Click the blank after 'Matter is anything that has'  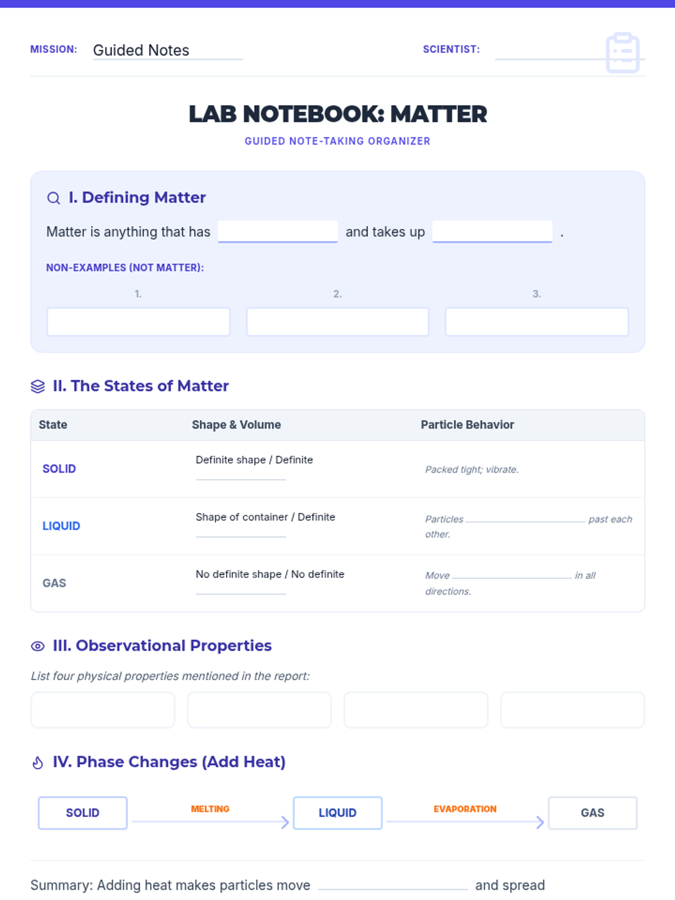coord(278,232)
